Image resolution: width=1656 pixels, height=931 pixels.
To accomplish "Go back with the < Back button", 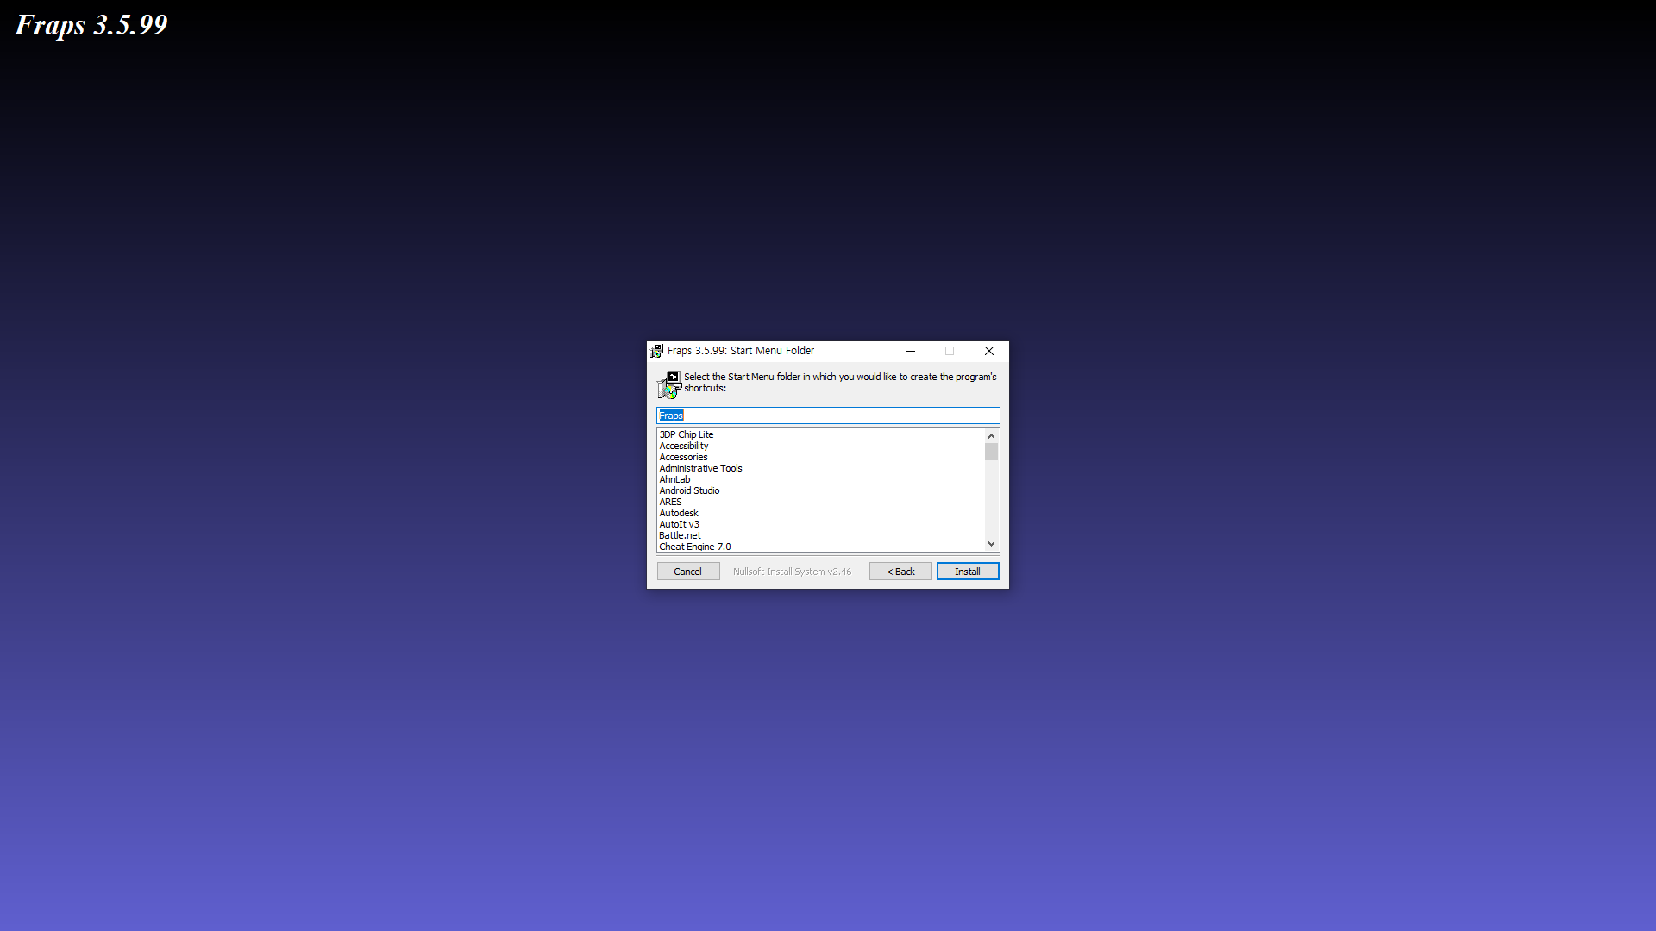I will (900, 572).
